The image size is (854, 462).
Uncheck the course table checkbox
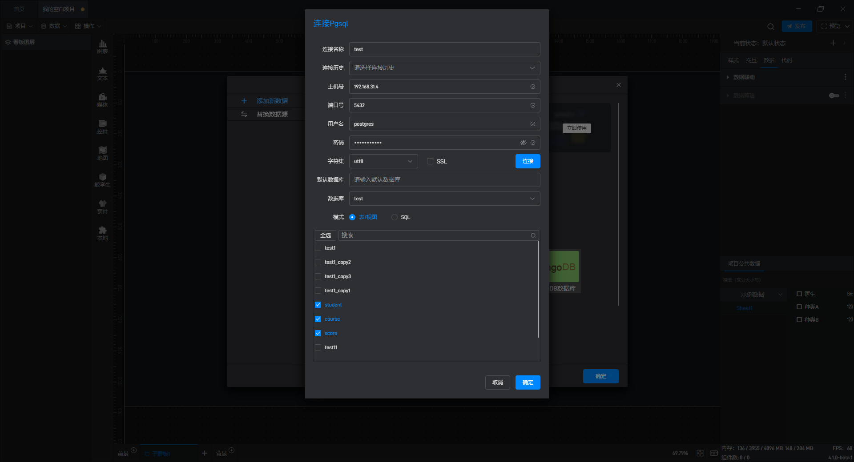pos(318,319)
